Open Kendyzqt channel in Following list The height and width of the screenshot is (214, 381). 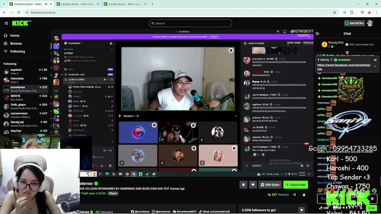coord(25,124)
